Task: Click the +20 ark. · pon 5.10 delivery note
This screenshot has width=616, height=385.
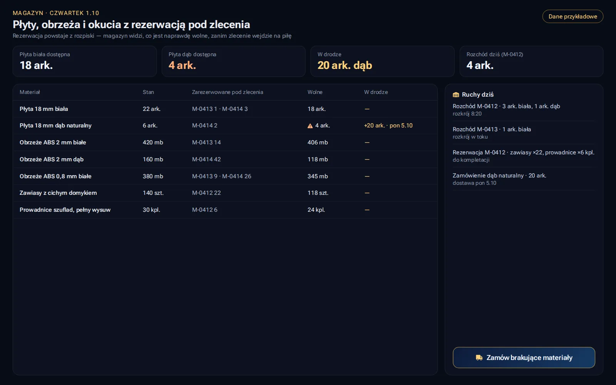Action: [388, 126]
